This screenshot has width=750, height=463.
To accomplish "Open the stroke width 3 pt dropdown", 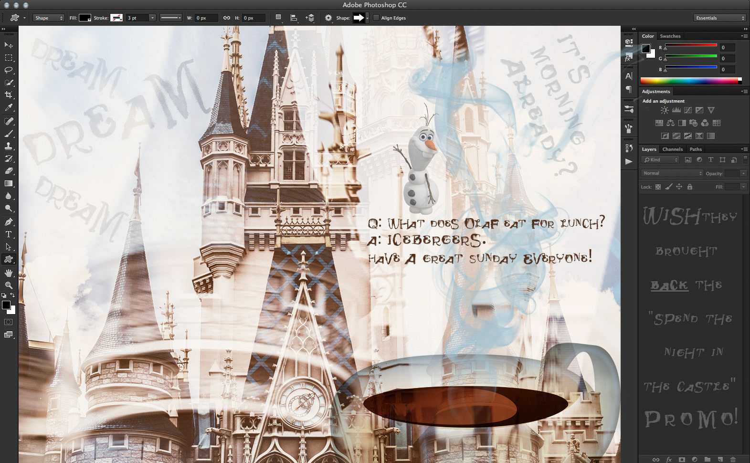I will (152, 18).
